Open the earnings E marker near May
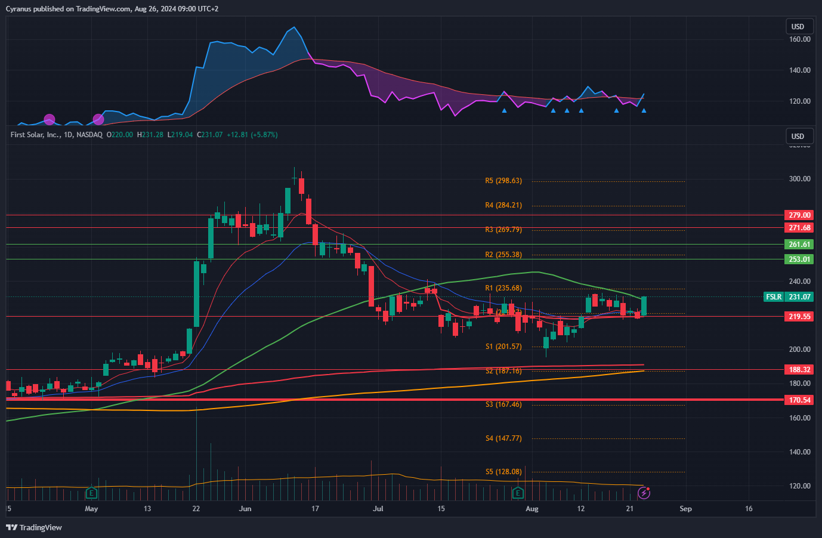This screenshot has height=538, width=822. [91, 493]
